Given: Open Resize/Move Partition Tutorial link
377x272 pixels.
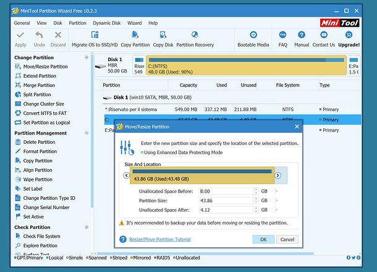Looking at the screenshot, I should pos(160,239).
